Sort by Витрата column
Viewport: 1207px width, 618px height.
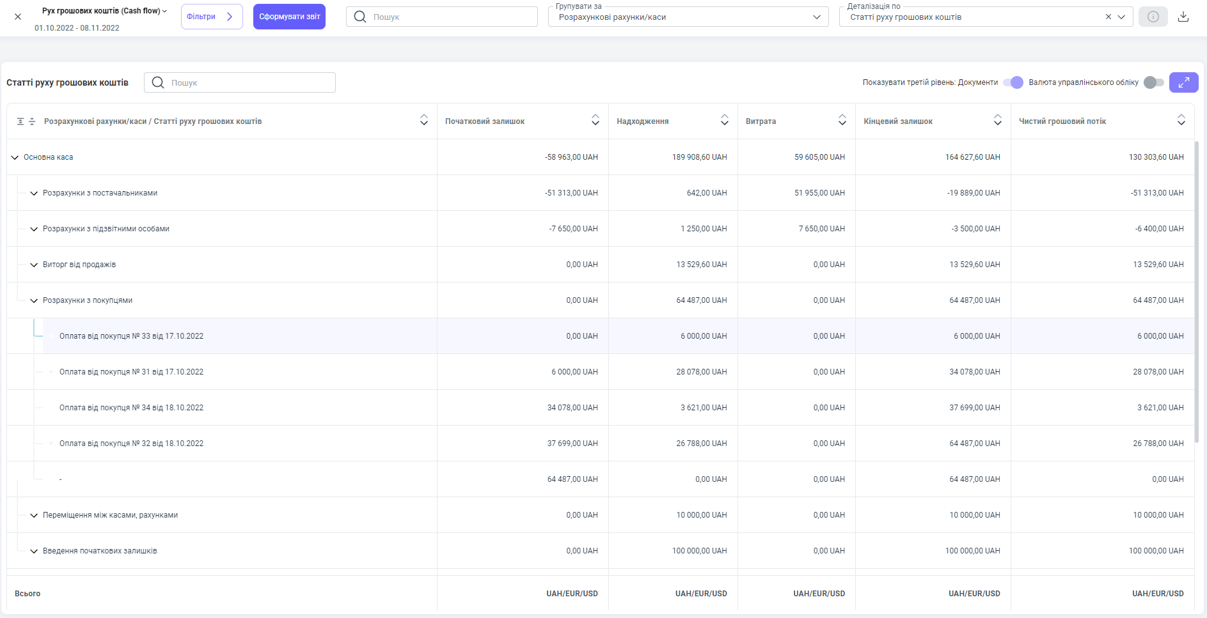(x=842, y=120)
